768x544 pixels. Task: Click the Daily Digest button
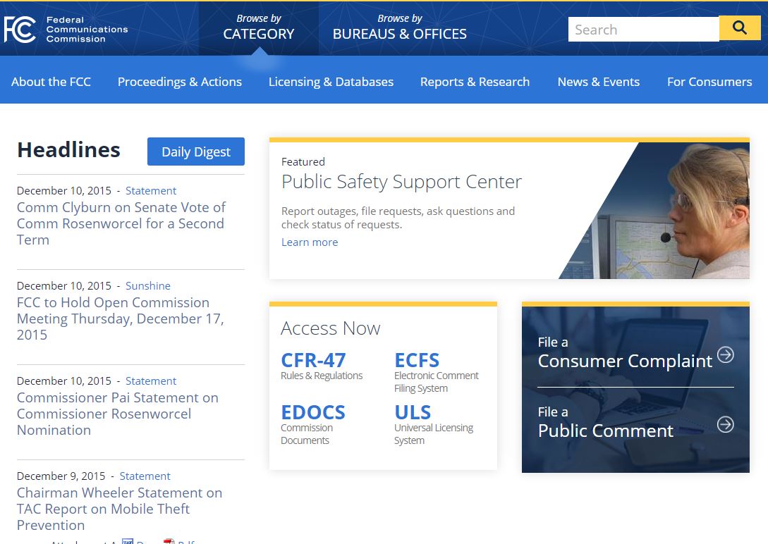tap(195, 151)
